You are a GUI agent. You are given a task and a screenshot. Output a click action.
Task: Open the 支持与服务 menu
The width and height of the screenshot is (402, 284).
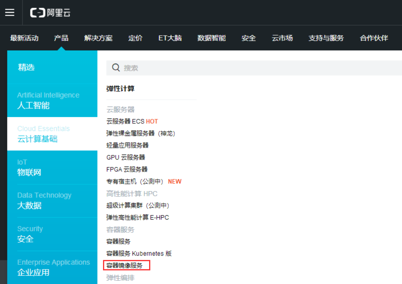326,38
